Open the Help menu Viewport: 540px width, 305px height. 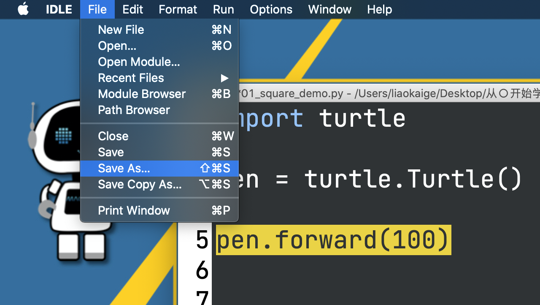379,9
